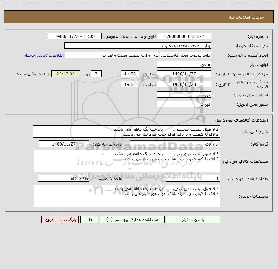This screenshot has width=278, height=269.
Task: Click the تعداد / مقدار مورد نیاز label
Action: [248, 179]
